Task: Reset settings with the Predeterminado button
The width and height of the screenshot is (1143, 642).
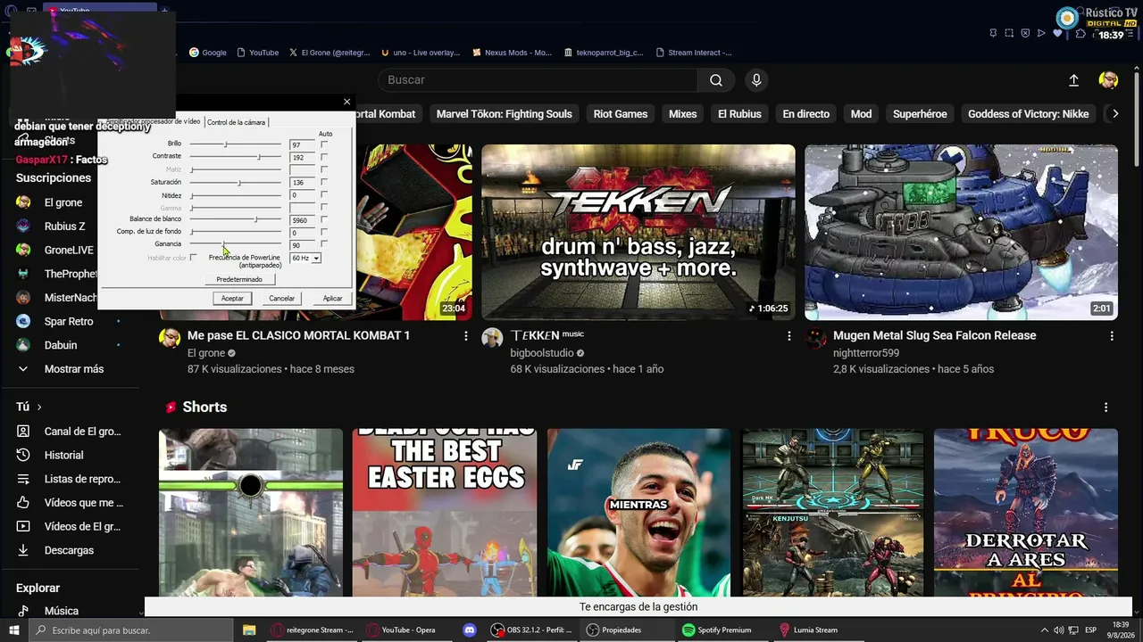Action: click(x=239, y=280)
